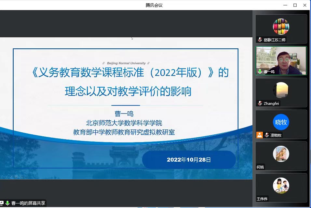Close the 腾讯会议 window
Image resolution: width=311 pixels, height=208 pixels.
point(305,5)
